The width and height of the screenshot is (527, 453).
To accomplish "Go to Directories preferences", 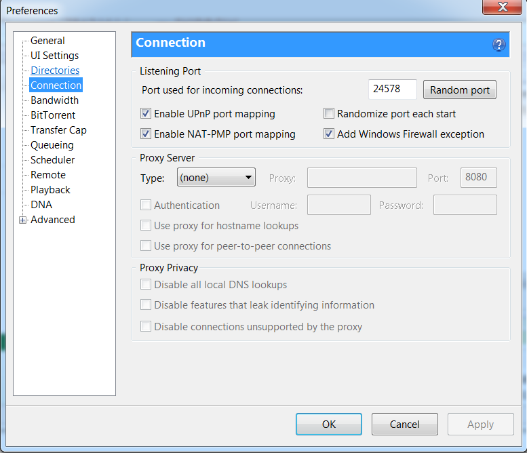I will (55, 71).
